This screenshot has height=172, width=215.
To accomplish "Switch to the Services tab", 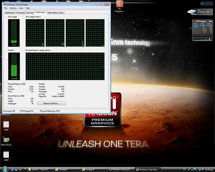I will click(x=30, y=13).
